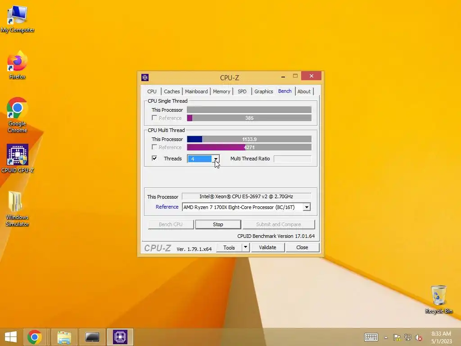Open network tray icon
This screenshot has width=461, height=346.
pos(408,337)
